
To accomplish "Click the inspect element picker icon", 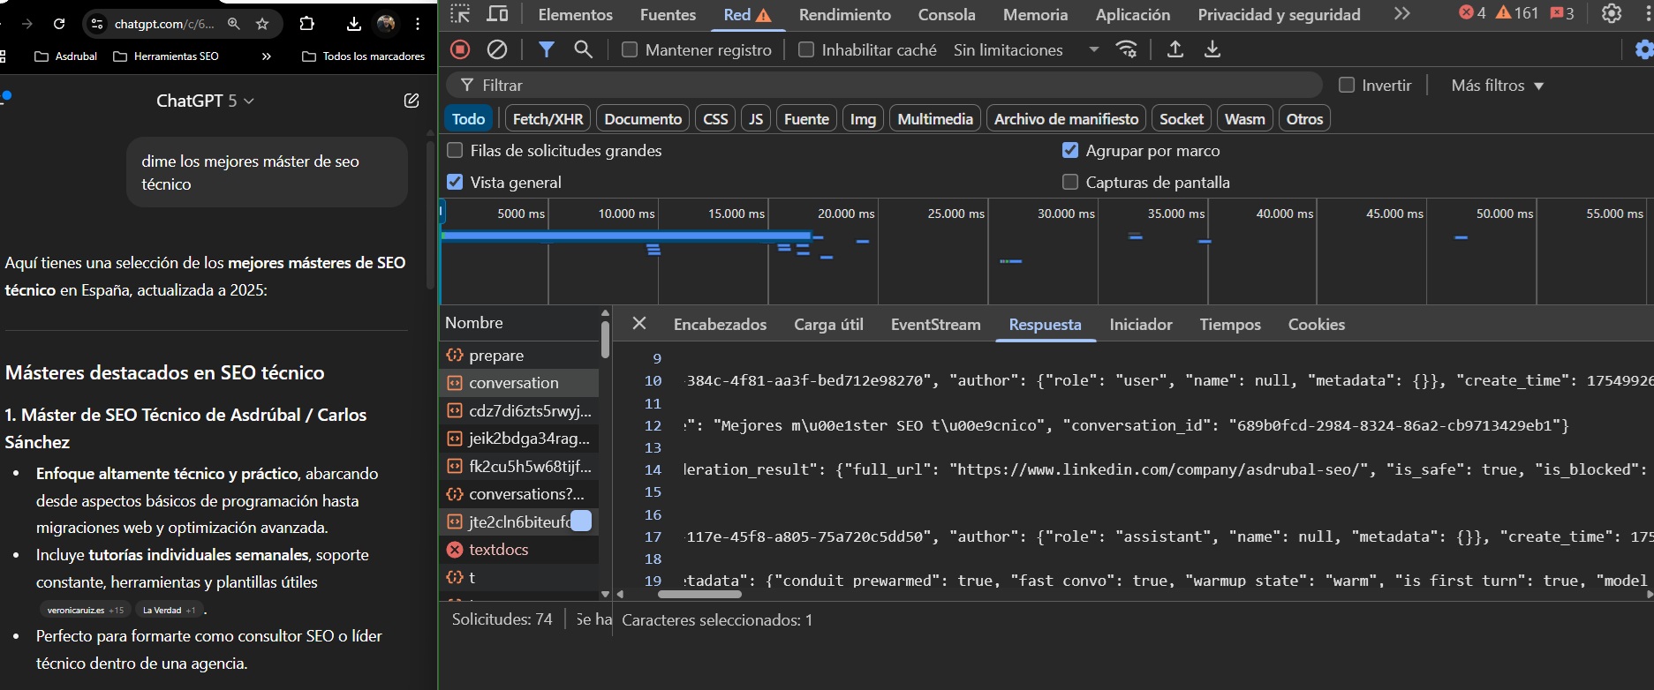I will click(x=460, y=14).
